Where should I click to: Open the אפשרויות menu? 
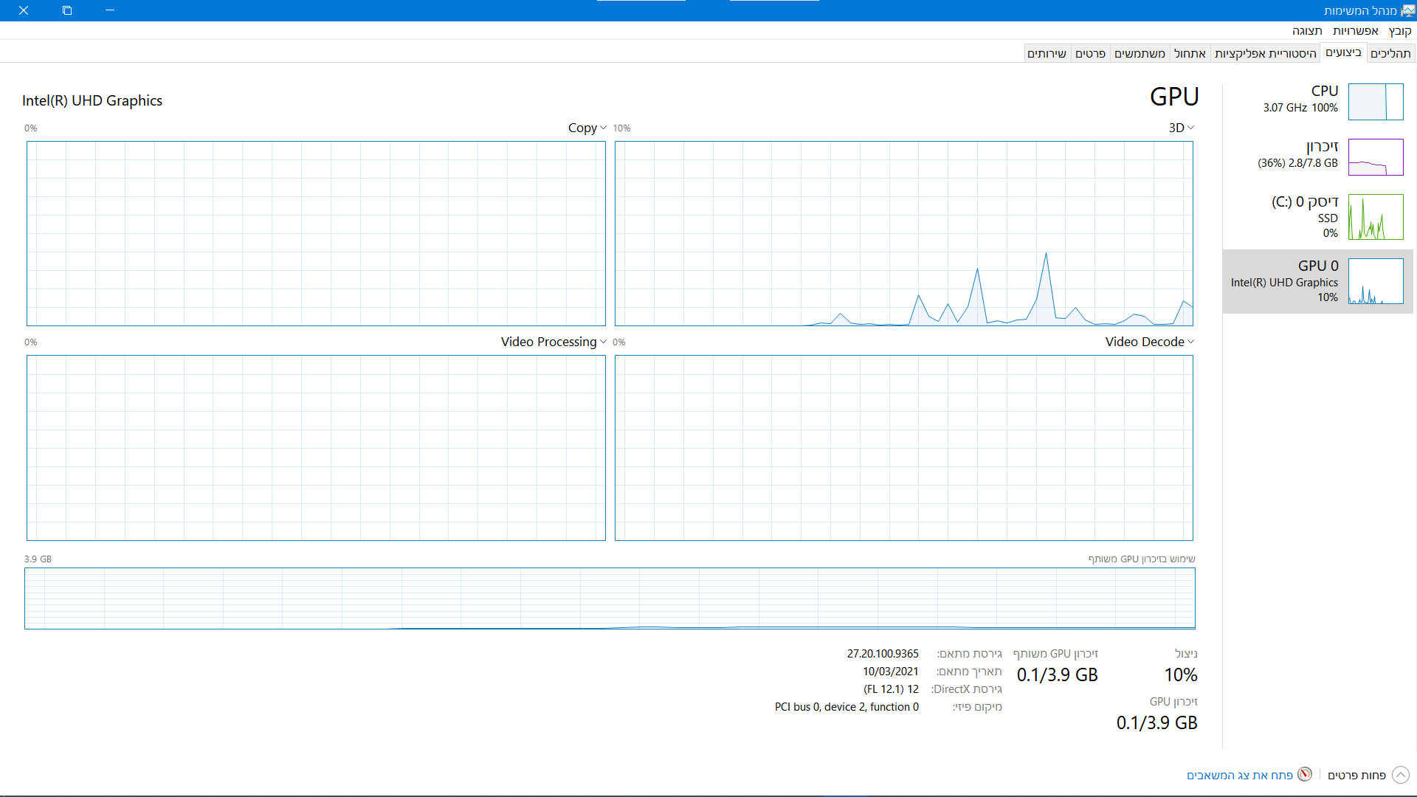click(x=1355, y=31)
